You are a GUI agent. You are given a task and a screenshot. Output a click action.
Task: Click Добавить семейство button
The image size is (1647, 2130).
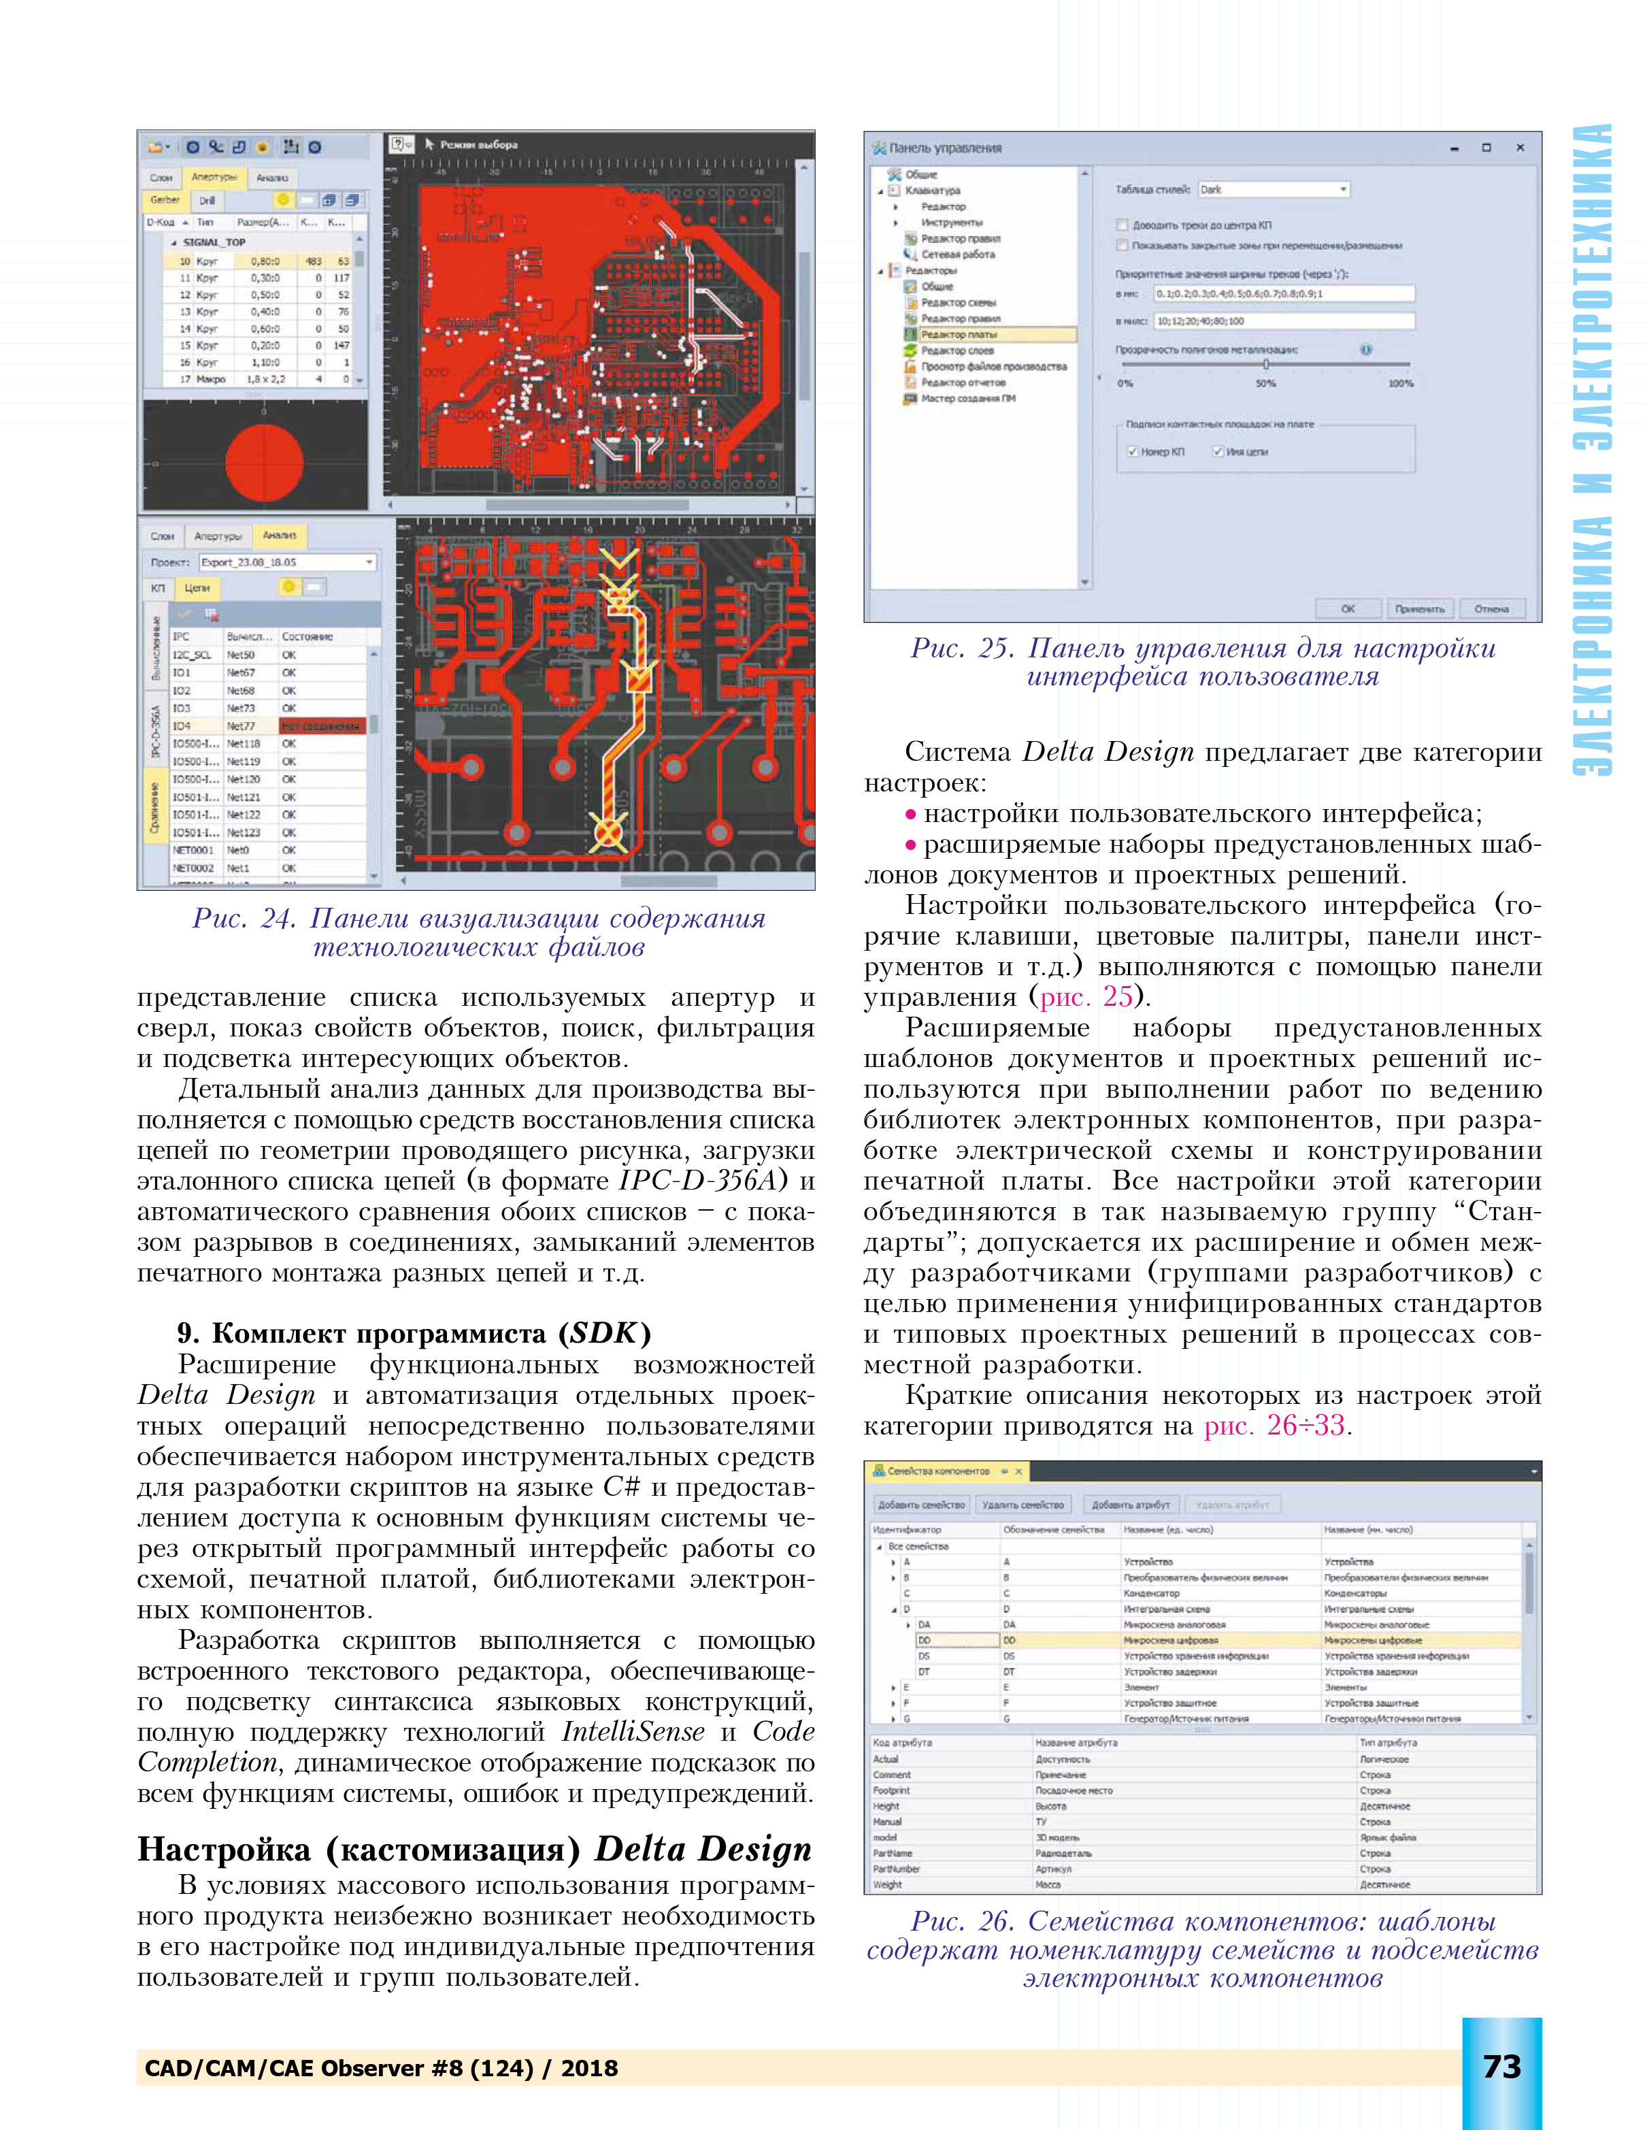pos(922,1505)
